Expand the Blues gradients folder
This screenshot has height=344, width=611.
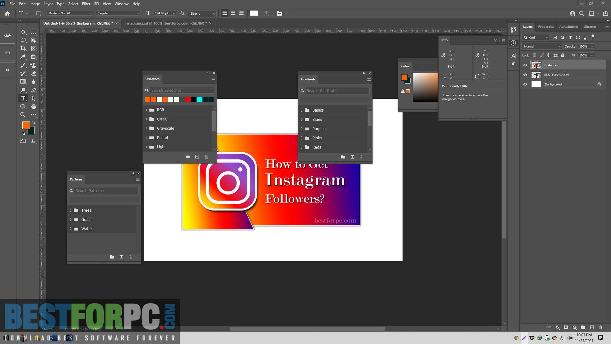tap(302, 119)
